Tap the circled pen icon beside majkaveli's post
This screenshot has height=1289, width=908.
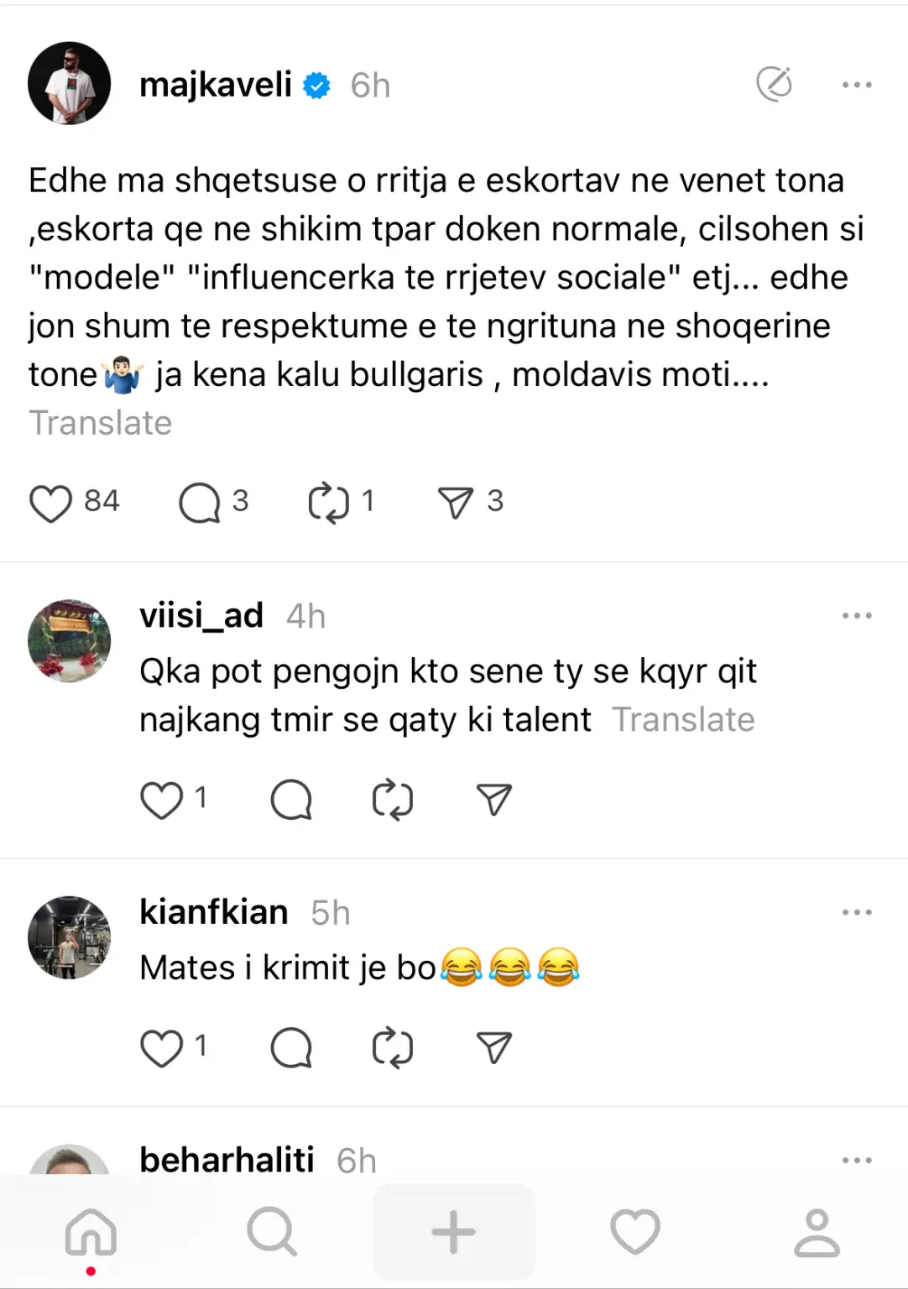[774, 84]
